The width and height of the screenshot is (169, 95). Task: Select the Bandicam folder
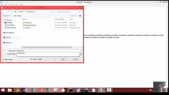click(x=28, y=23)
